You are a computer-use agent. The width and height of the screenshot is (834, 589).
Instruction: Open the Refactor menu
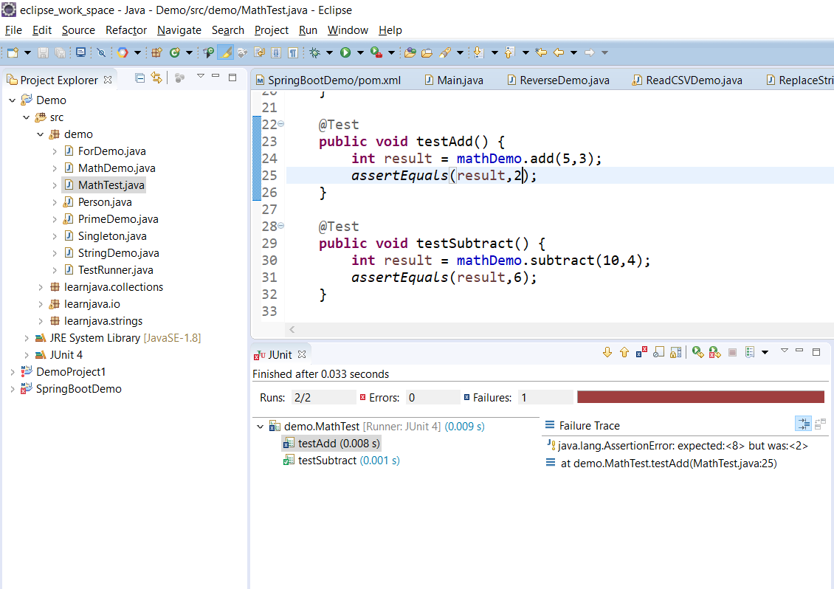[126, 30]
